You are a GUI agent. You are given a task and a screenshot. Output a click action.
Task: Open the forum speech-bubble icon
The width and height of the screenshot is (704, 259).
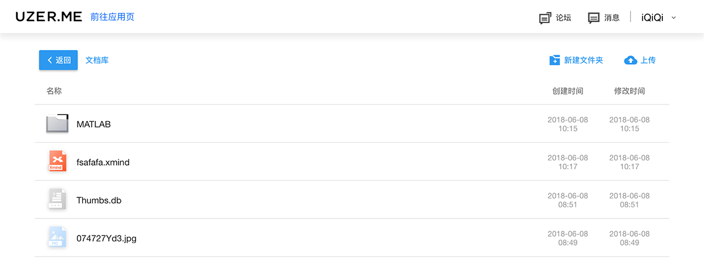click(x=545, y=18)
